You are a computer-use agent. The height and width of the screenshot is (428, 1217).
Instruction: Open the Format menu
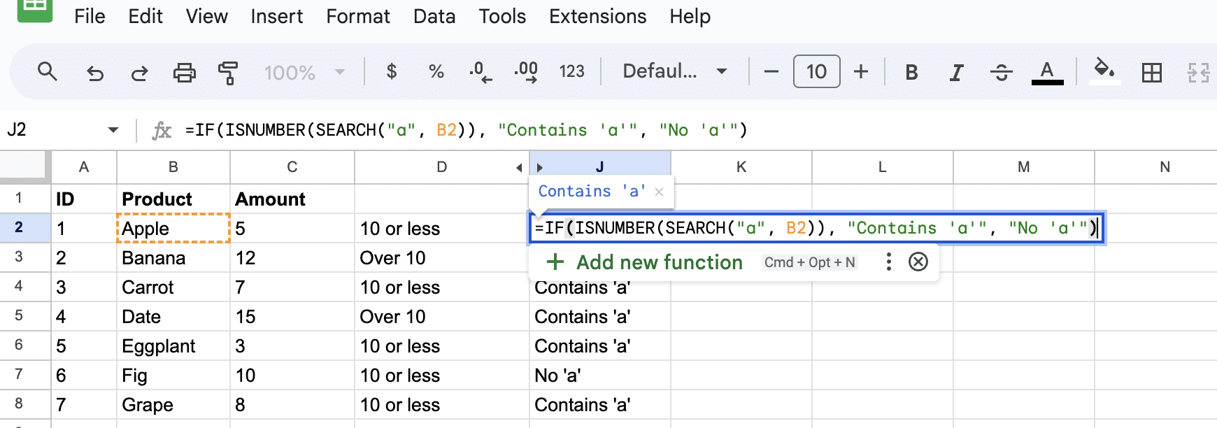click(x=358, y=16)
